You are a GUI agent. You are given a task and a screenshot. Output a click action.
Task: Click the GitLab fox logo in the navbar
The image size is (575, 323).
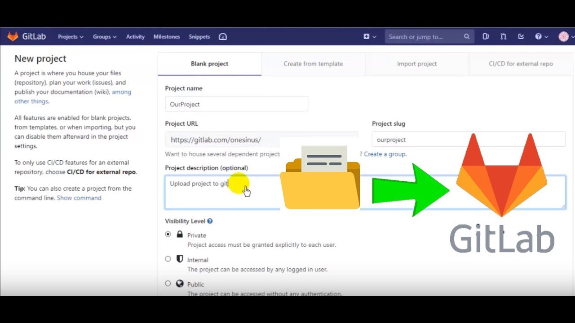tap(13, 36)
